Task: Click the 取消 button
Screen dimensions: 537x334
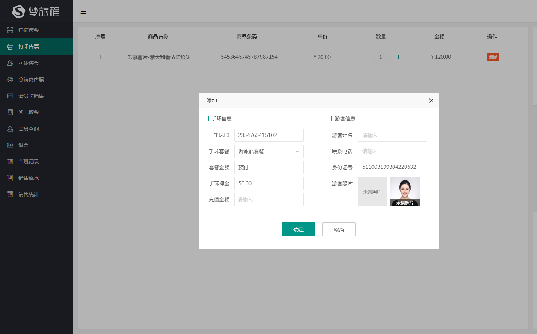Action: tap(339, 229)
